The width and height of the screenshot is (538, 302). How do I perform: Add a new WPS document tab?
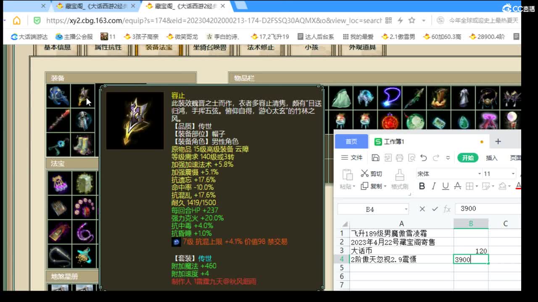pyautogui.click(x=498, y=142)
